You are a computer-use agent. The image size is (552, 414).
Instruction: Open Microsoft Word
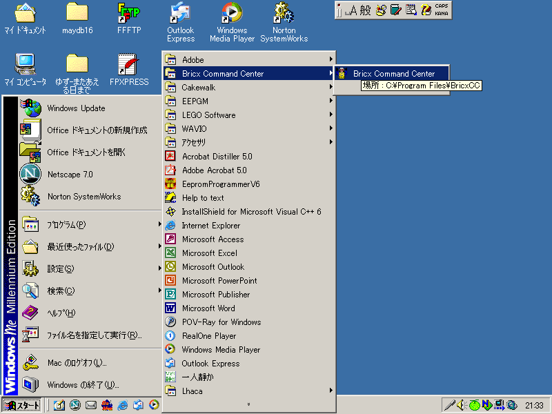tap(249, 308)
